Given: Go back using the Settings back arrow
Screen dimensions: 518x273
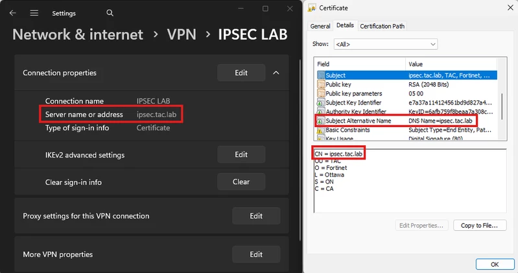Looking at the screenshot, I should click(12, 13).
